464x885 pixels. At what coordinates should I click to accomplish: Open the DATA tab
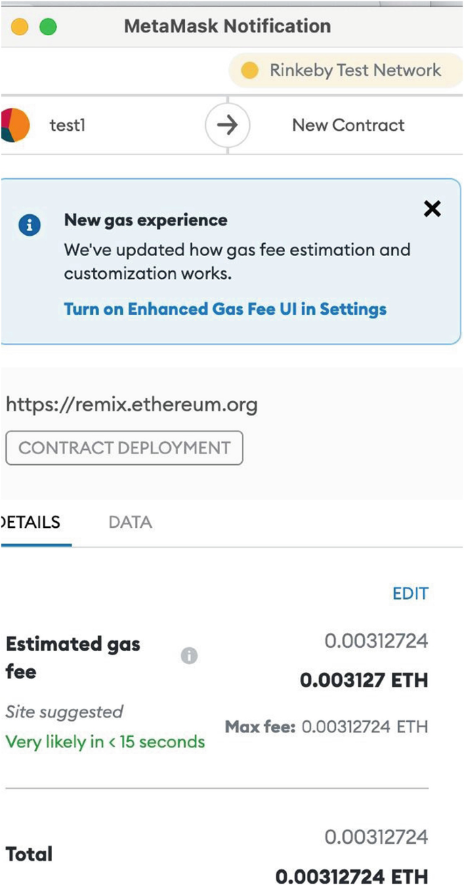click(130, 522)
